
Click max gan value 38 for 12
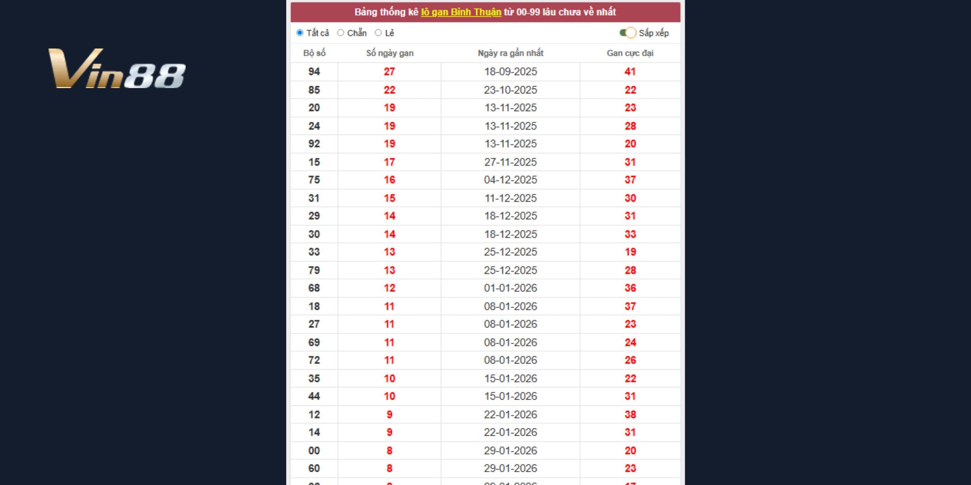pyautogui.click(x=630, y=415)
